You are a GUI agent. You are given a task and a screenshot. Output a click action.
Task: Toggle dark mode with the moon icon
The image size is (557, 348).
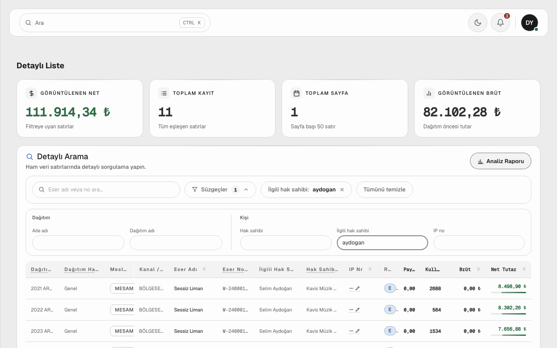tap(478, 23)
